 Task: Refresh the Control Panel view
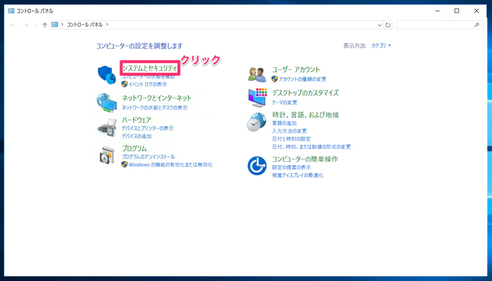[388, 25]
